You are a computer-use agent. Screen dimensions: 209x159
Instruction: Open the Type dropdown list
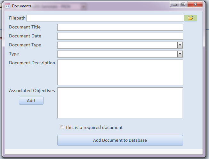(180, 54)
